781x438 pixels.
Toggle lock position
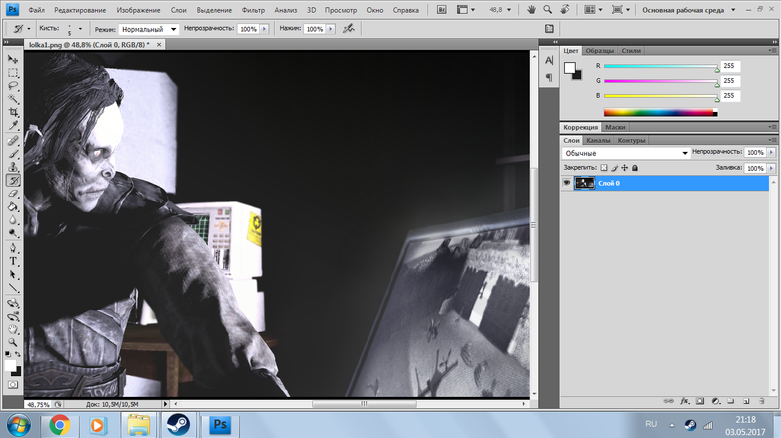coord(625,168)
